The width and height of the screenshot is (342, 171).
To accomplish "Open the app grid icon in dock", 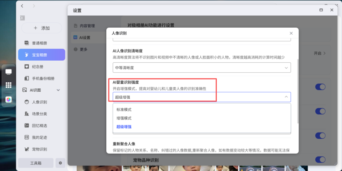I will [x=9, y=85].
